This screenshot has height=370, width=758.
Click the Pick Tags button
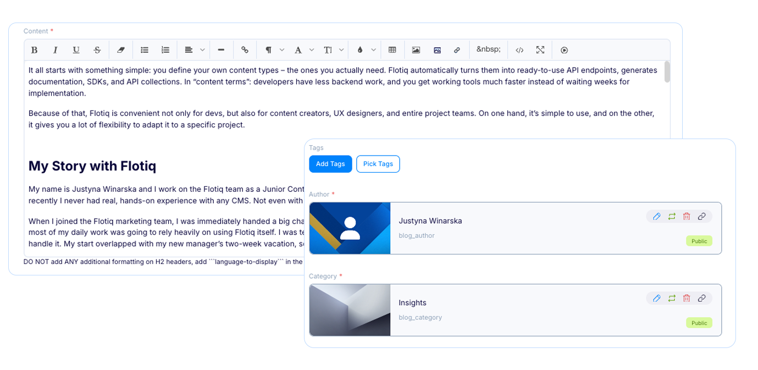(378, 164)
